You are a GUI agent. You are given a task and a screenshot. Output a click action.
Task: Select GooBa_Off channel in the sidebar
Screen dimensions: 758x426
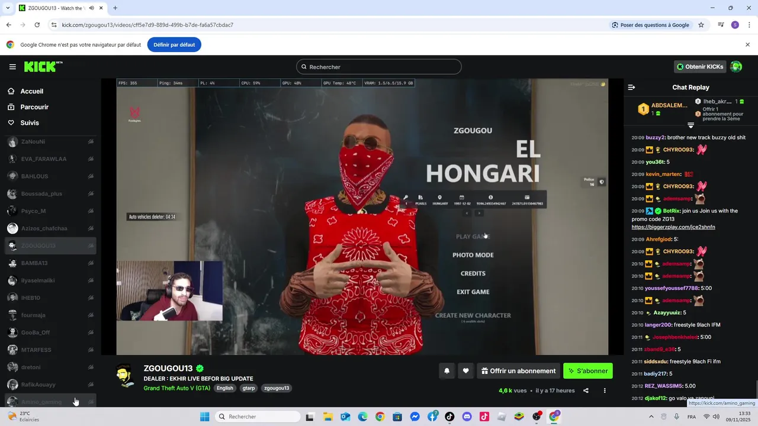click(50, 333)
